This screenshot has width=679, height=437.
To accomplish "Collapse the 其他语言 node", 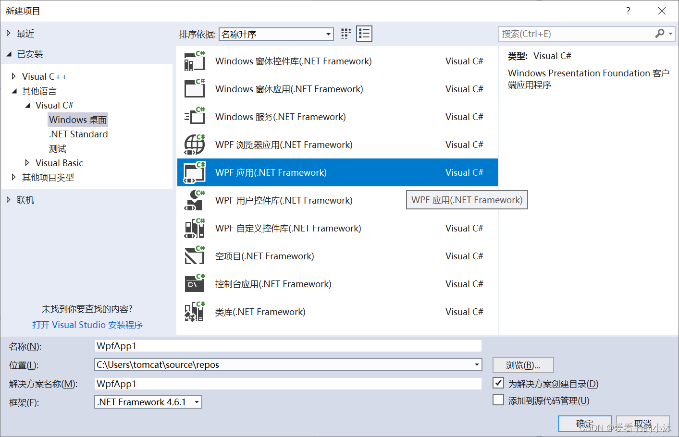I will [x=14, y=91].
